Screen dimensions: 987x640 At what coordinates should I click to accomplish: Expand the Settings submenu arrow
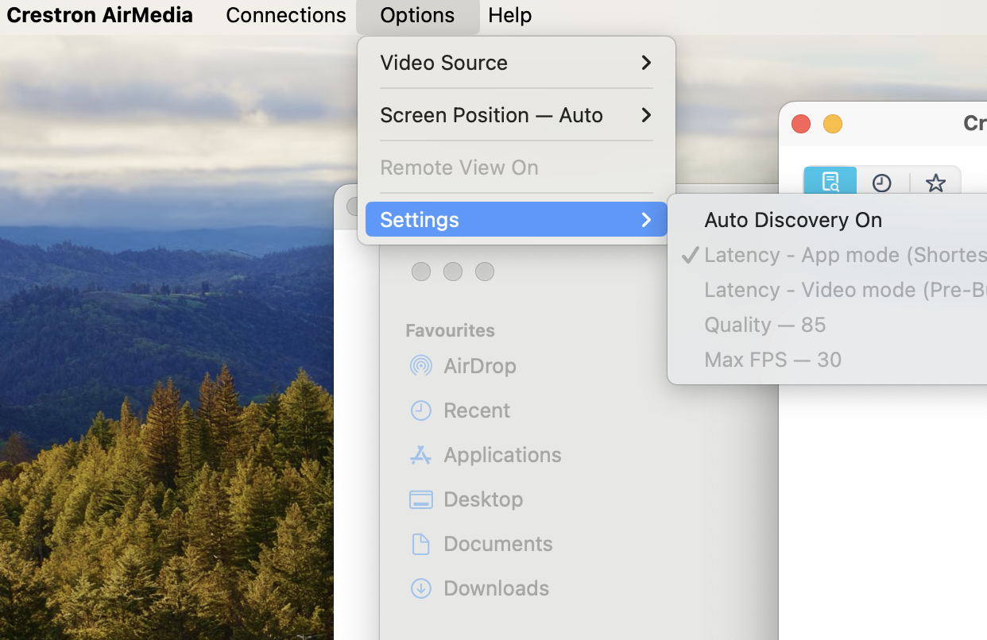pyautogui.click(x=646, y=220)
